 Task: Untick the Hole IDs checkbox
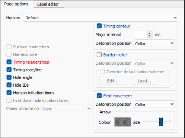[9, 85]
